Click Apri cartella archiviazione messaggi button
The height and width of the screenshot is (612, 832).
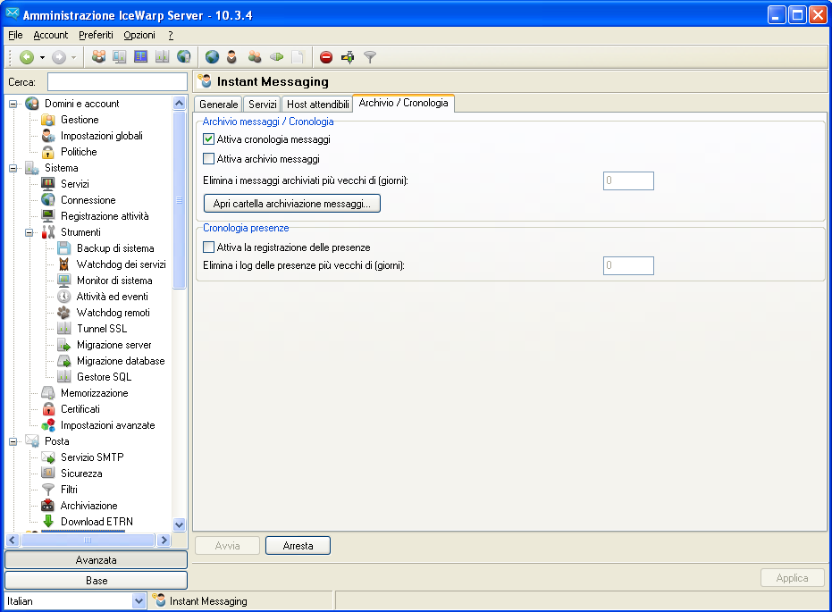[x=292, y=204]
